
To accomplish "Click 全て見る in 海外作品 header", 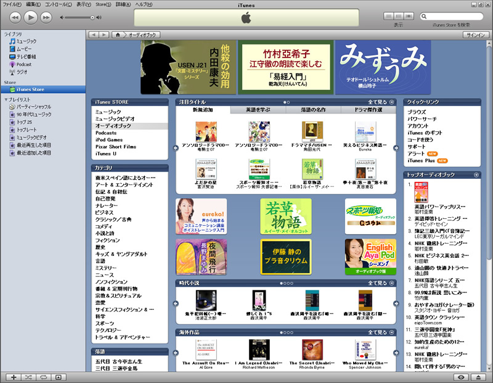I will click(x=381, y=332).
